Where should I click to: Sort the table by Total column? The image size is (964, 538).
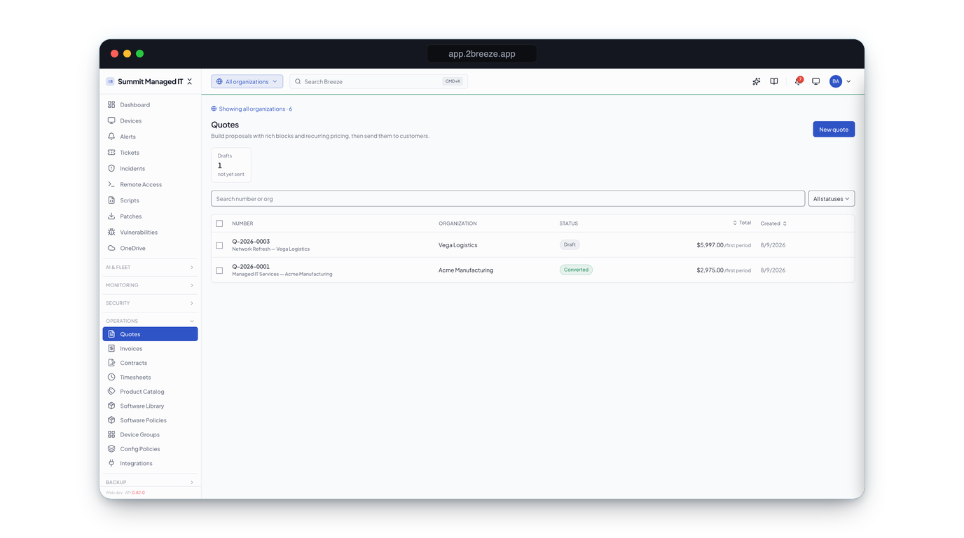click(x=742, y=223)
